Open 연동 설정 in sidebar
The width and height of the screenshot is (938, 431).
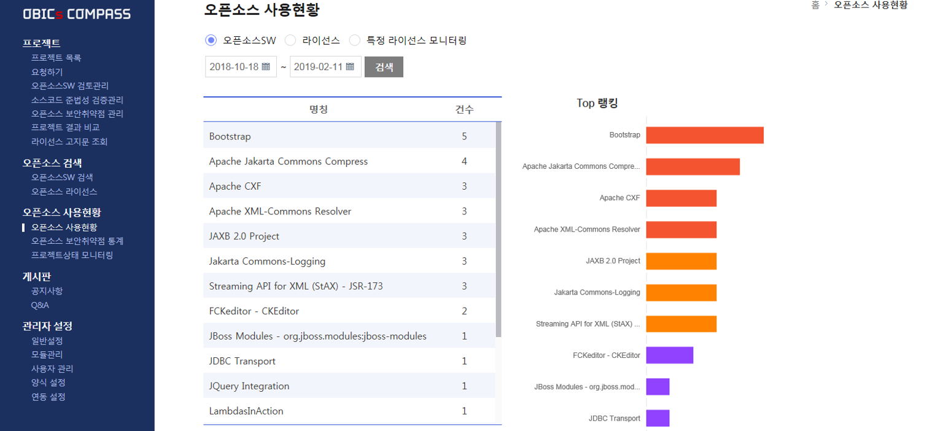point(48,397)
